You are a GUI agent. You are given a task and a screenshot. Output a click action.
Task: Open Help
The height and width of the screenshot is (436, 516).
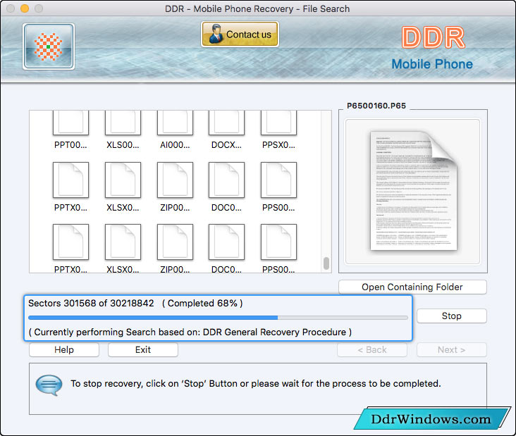coord(64,350)
